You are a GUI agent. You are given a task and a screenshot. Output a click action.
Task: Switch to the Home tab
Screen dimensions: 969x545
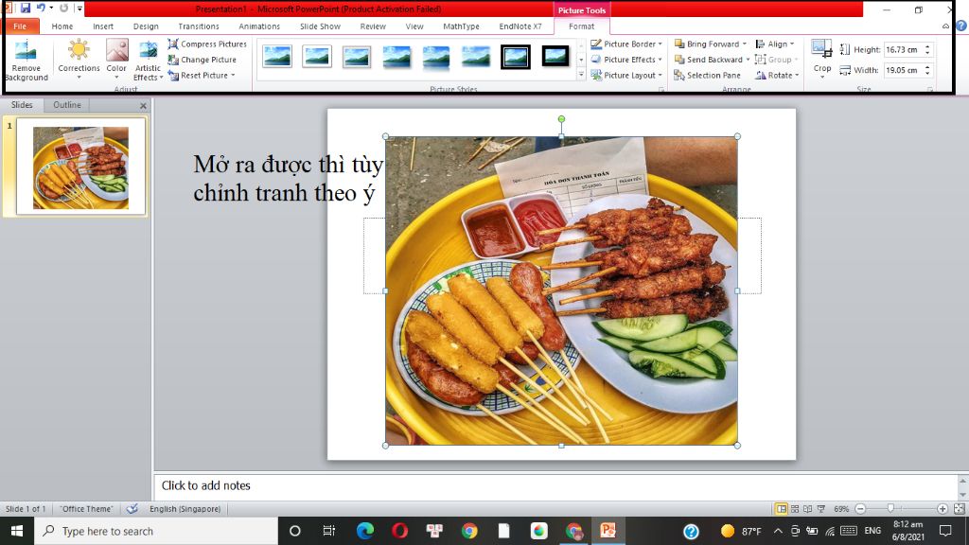click(62, 26)
